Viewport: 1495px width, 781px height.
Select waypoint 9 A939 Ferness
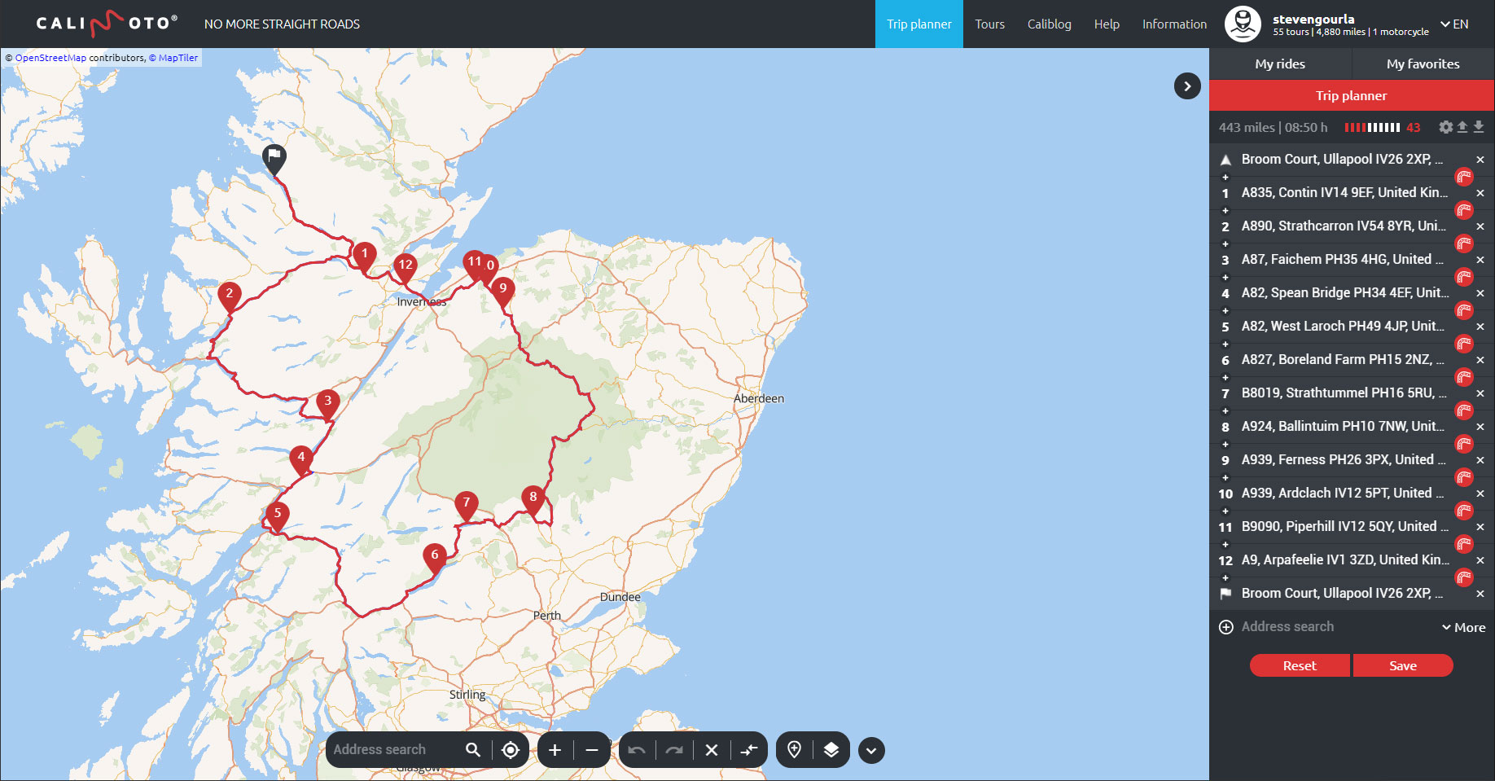pyautogui.click(x=1342, y=460)
